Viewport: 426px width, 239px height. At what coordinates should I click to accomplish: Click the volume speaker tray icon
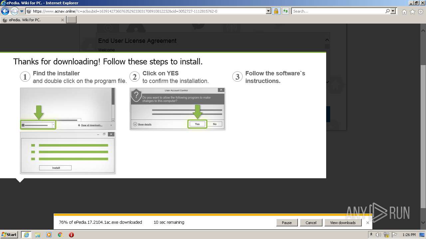(378, 235)
